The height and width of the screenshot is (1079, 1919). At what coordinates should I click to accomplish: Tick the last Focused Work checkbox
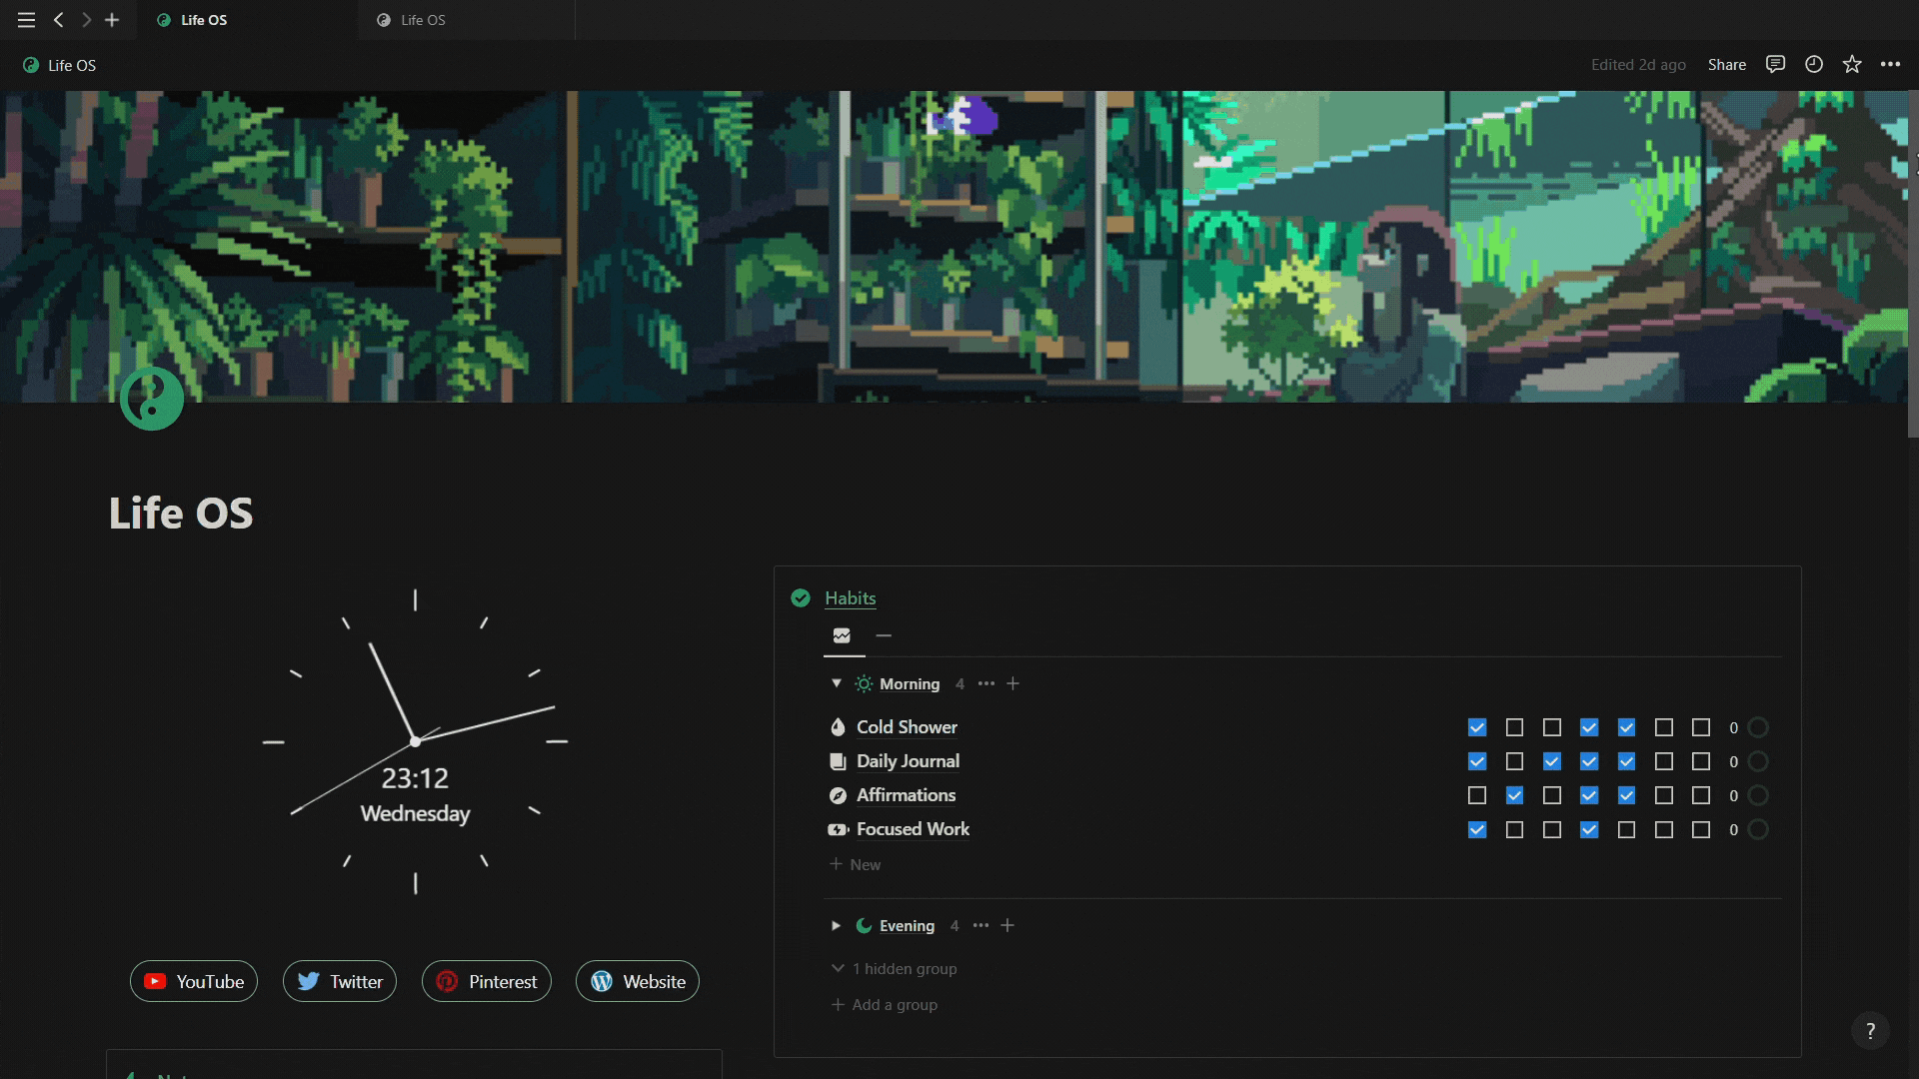(1701, 830)
